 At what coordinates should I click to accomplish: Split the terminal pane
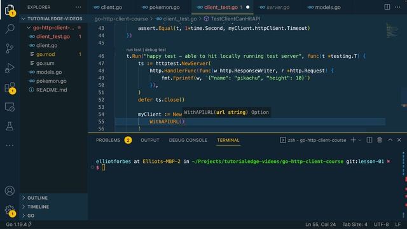(369, 140)
